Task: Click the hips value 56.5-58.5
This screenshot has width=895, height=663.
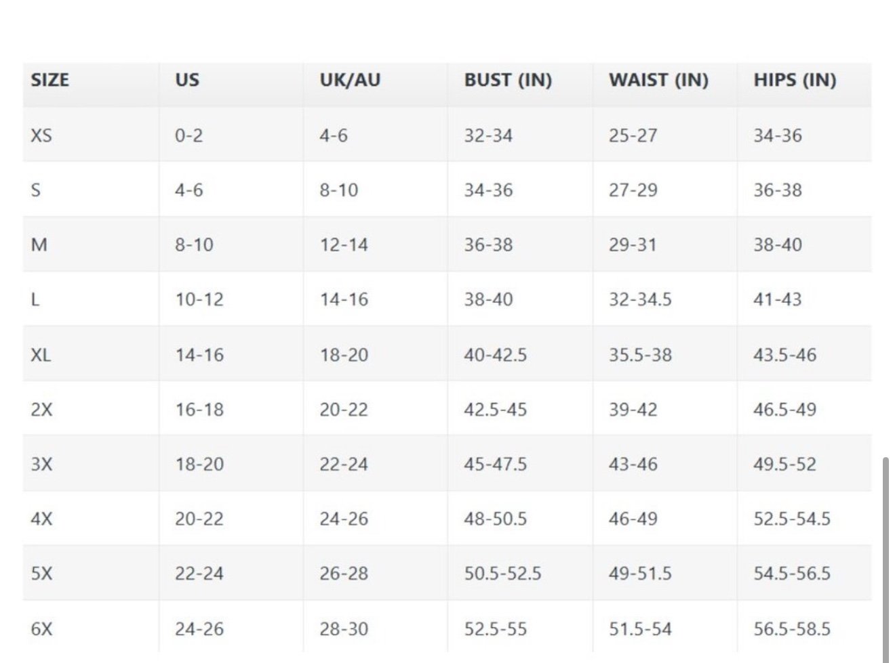Action: click(792, 628)
